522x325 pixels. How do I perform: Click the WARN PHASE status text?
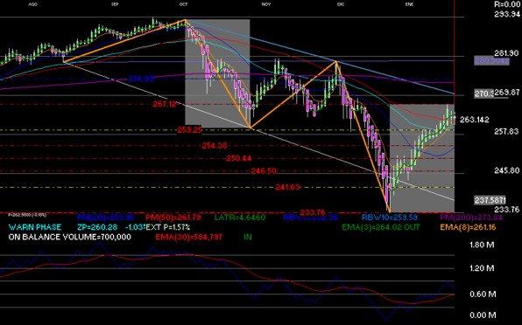[35, 227]
